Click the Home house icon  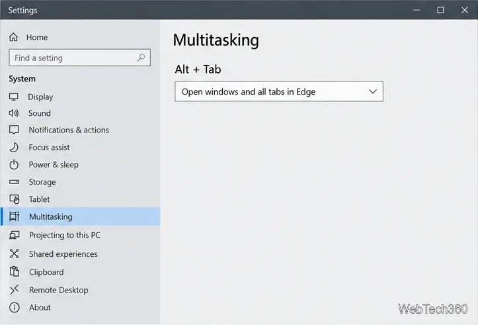(x=13, y=37)
